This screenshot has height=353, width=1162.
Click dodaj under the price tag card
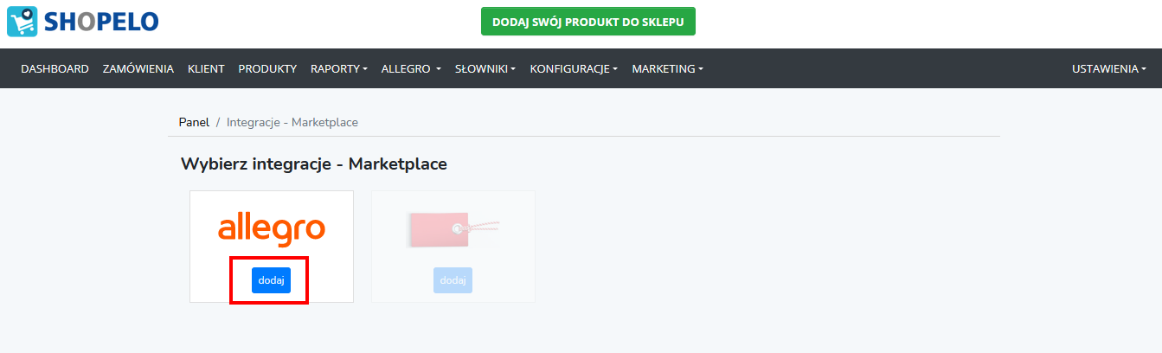tap(453, 280)
